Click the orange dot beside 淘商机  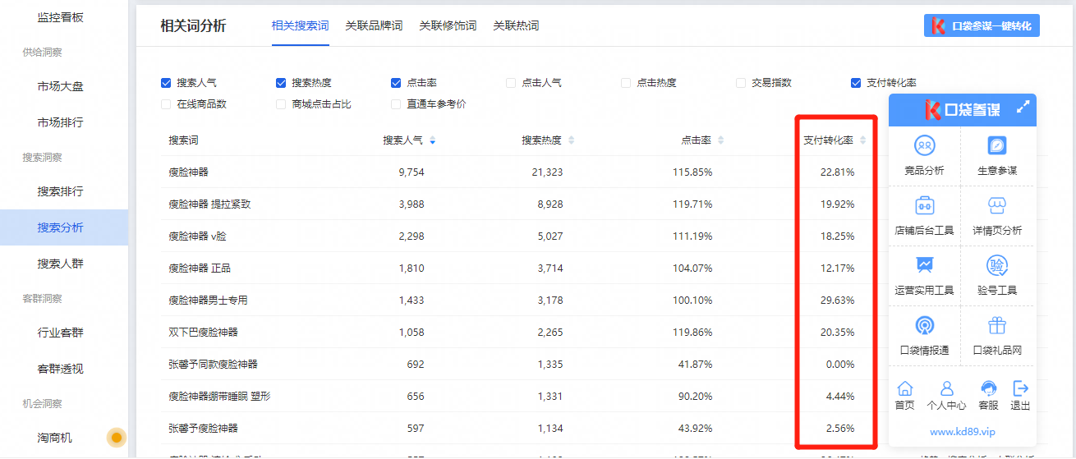pos(117,438)
